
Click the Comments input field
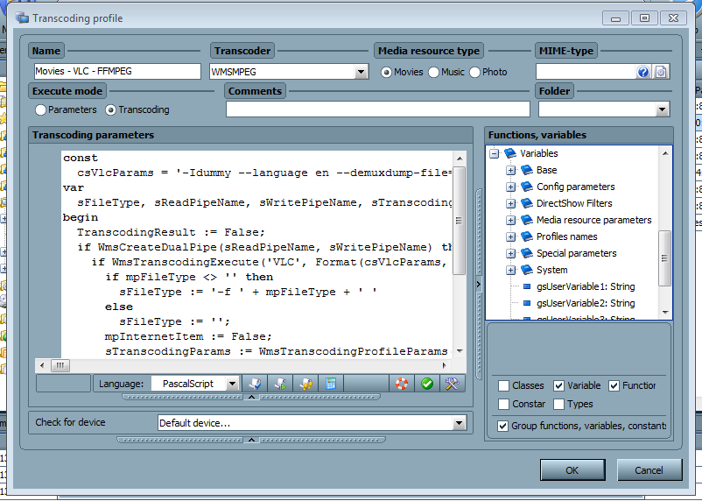pyautogui.click(x=378, y=109)
